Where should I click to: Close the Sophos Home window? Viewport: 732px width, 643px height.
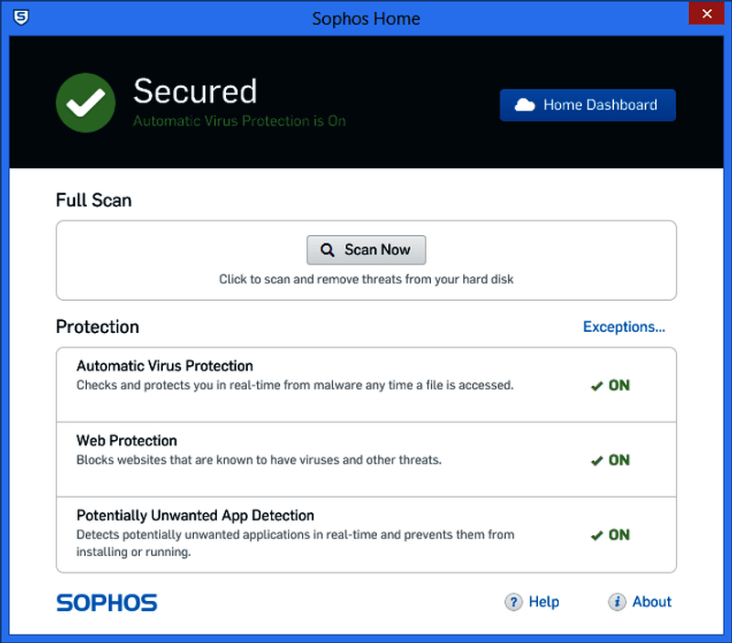click(706, 13)
